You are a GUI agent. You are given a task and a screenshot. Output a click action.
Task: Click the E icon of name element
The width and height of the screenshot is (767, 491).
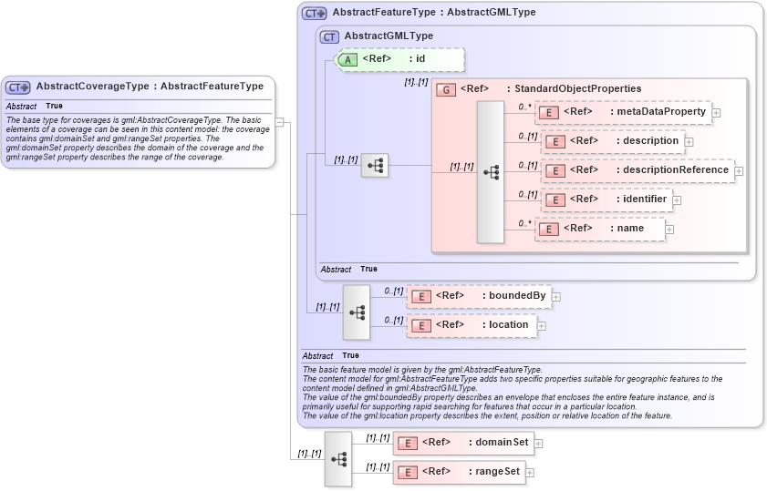click(549, 230)
